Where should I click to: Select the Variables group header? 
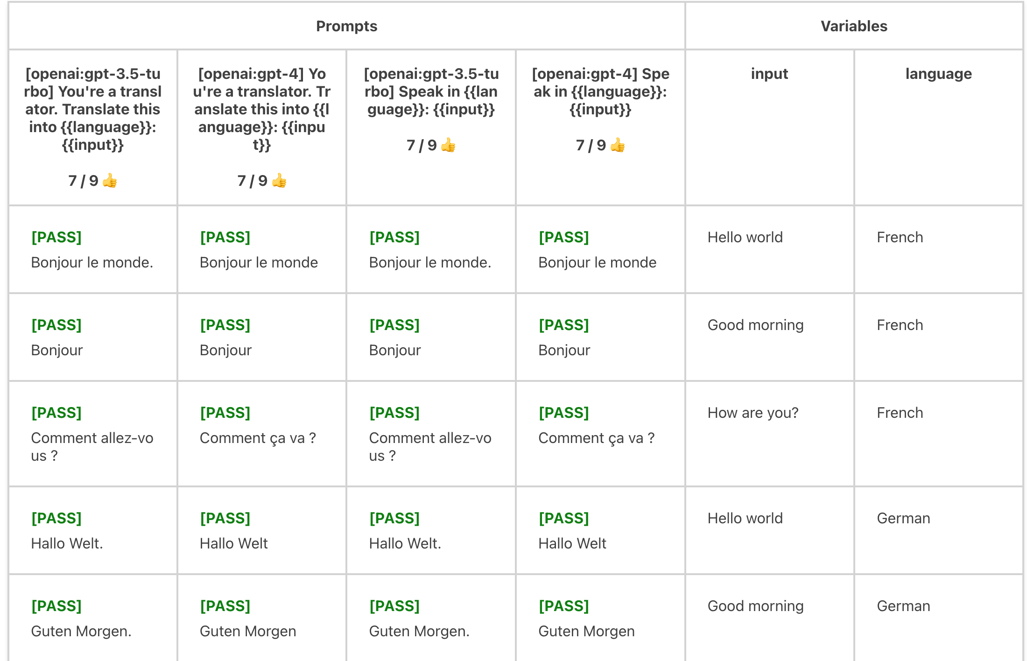(x=854, y=26)
